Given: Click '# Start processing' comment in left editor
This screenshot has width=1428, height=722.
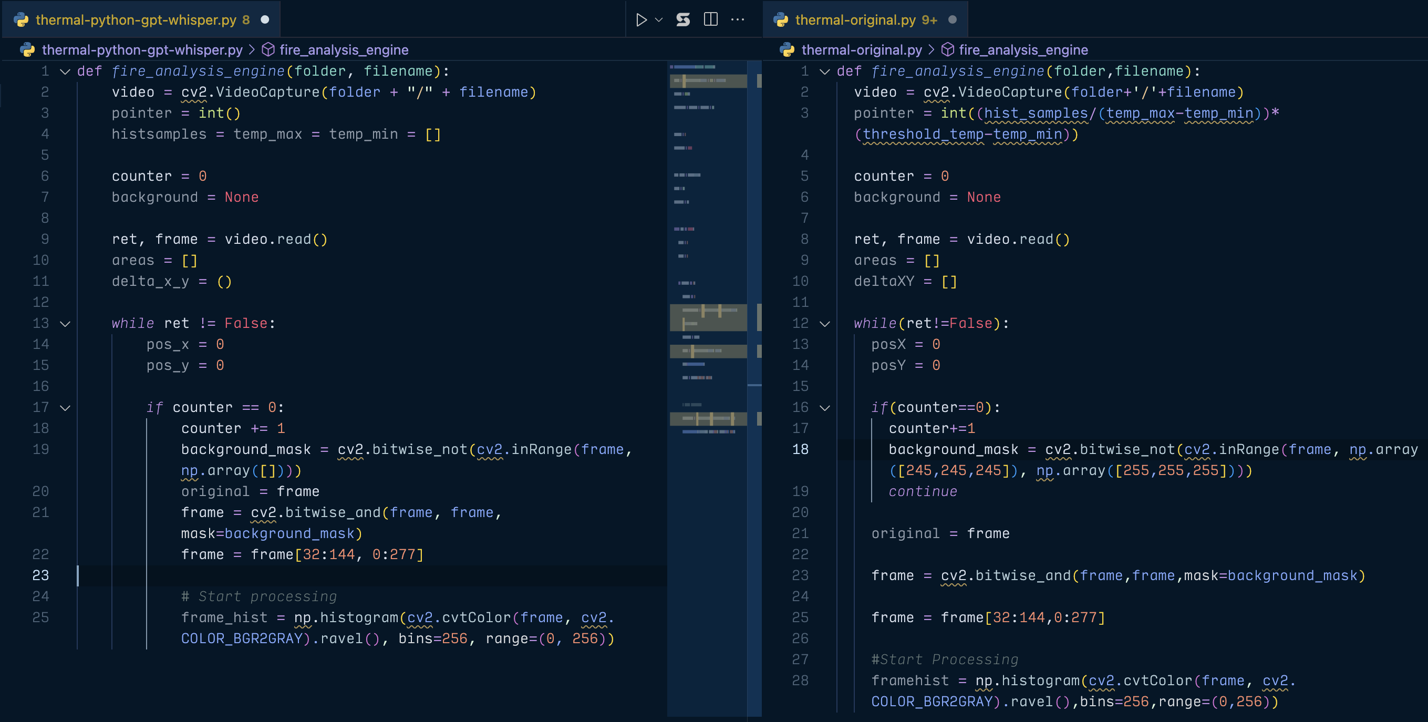Looking at the screenshot, I should [x=259, y=597].
